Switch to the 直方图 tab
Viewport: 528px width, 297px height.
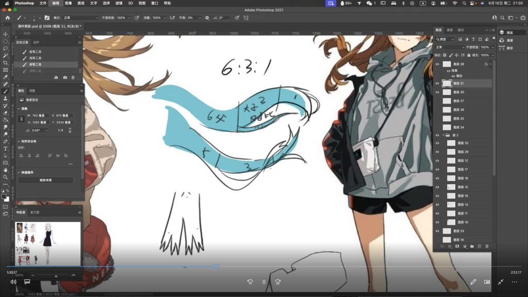click(x=35, y=212)
